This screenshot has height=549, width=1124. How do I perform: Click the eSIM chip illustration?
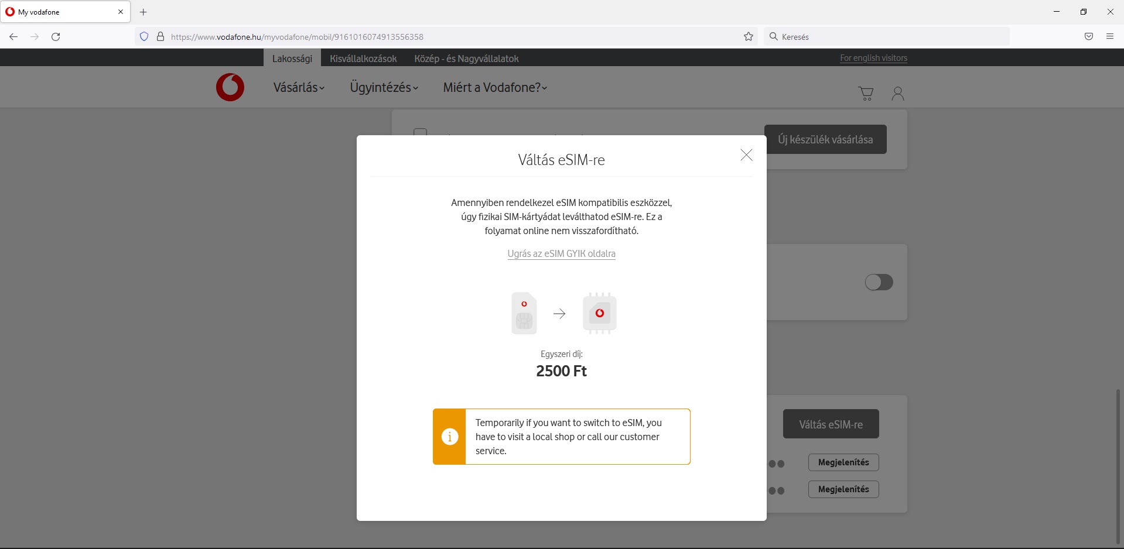point(600,313)
